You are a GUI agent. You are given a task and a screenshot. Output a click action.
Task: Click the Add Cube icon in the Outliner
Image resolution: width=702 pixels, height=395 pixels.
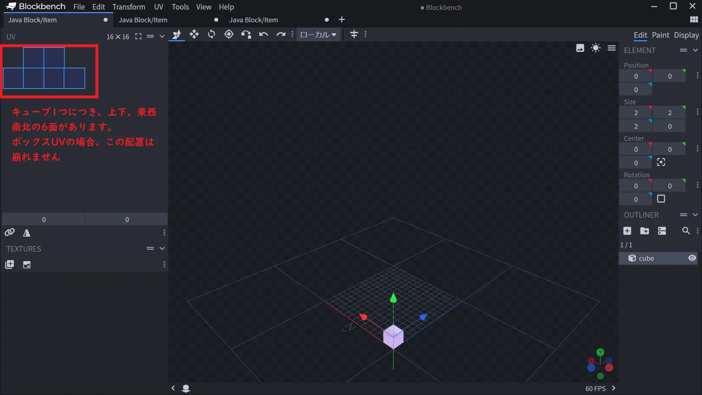627,231
